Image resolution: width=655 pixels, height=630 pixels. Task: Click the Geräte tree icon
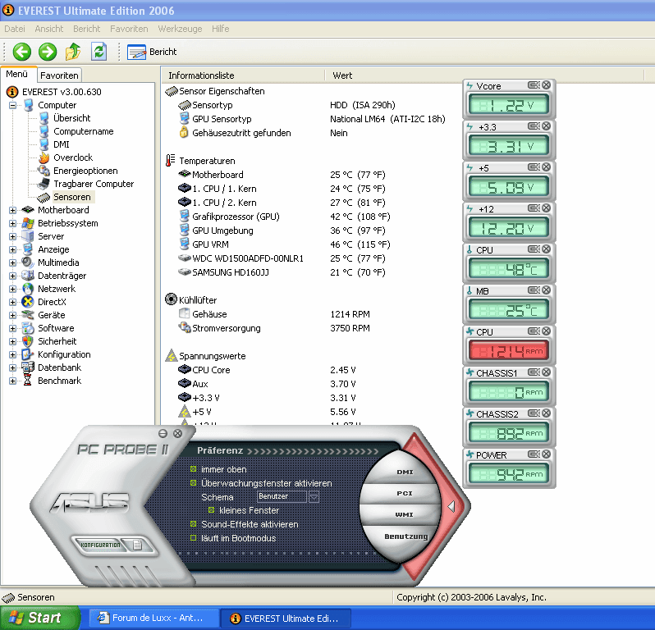pos(28,315)
